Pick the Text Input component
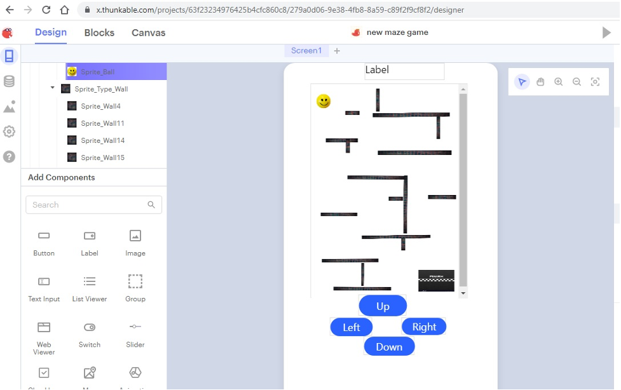Image resolution: width=621 pixels, height=390 pixels. coord(44,288)
